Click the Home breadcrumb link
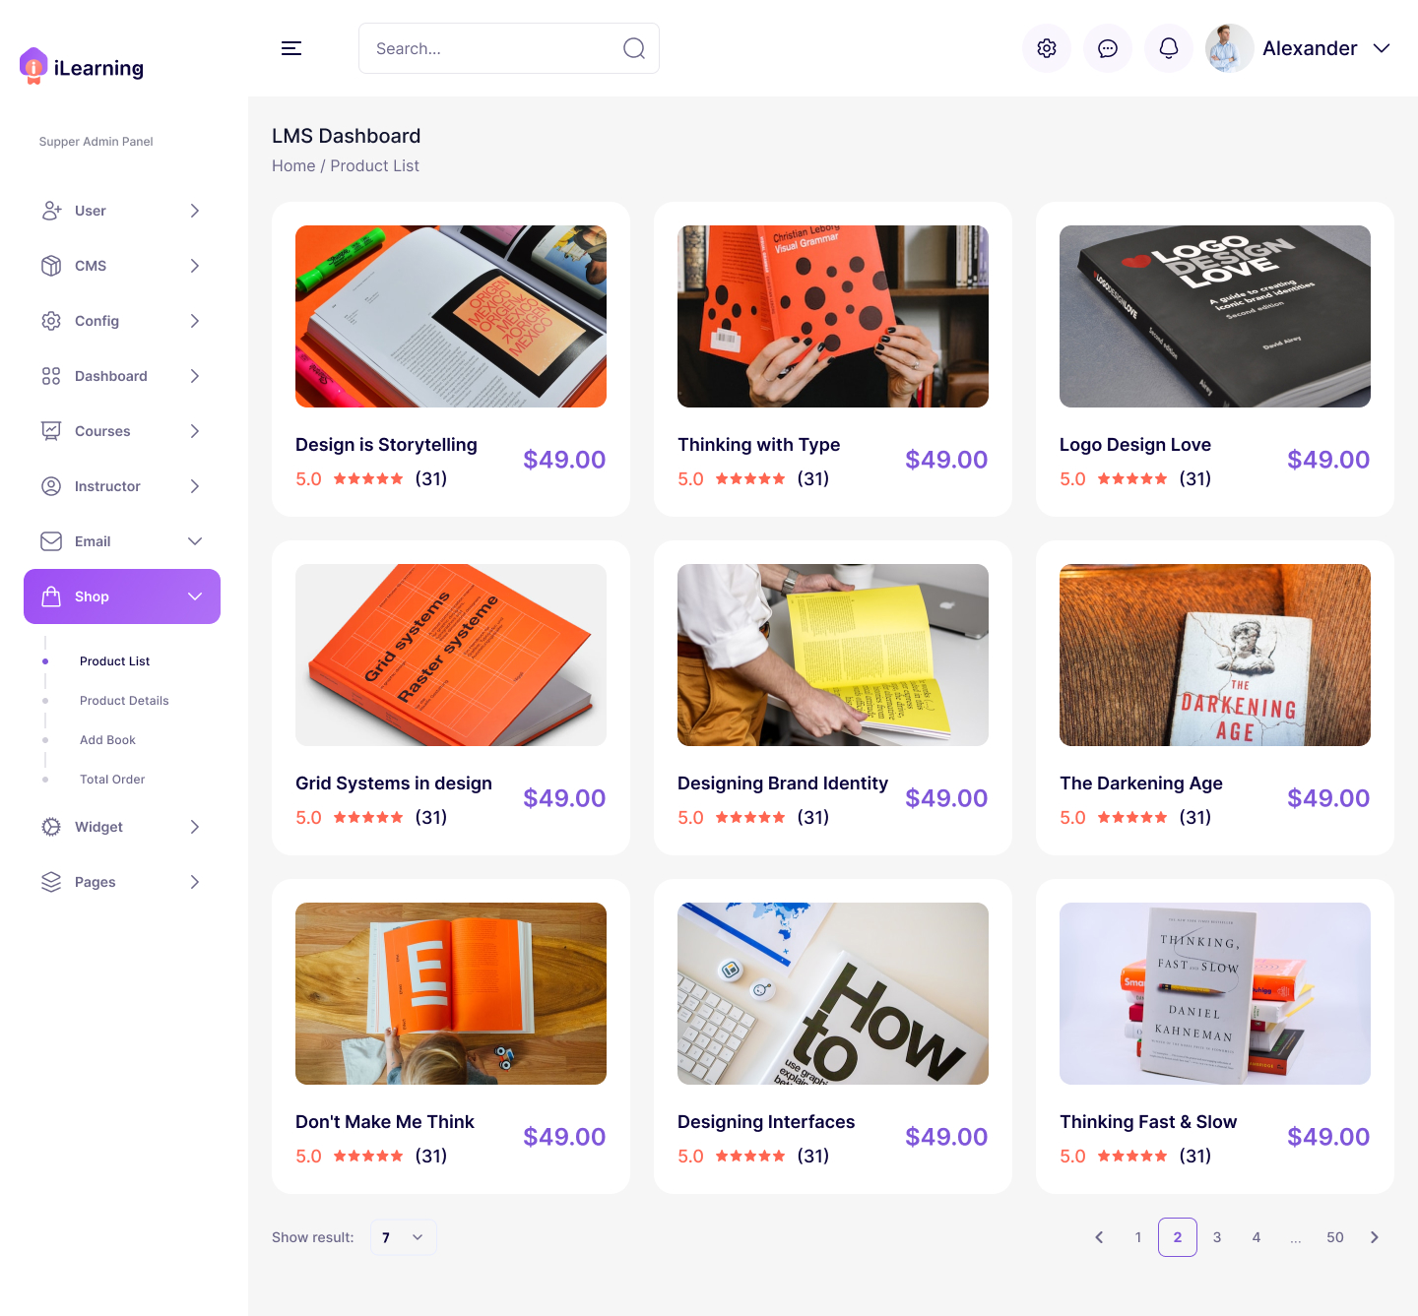Image resolution: width=1418 pixels, height=1316 pixels. (293, 166)
